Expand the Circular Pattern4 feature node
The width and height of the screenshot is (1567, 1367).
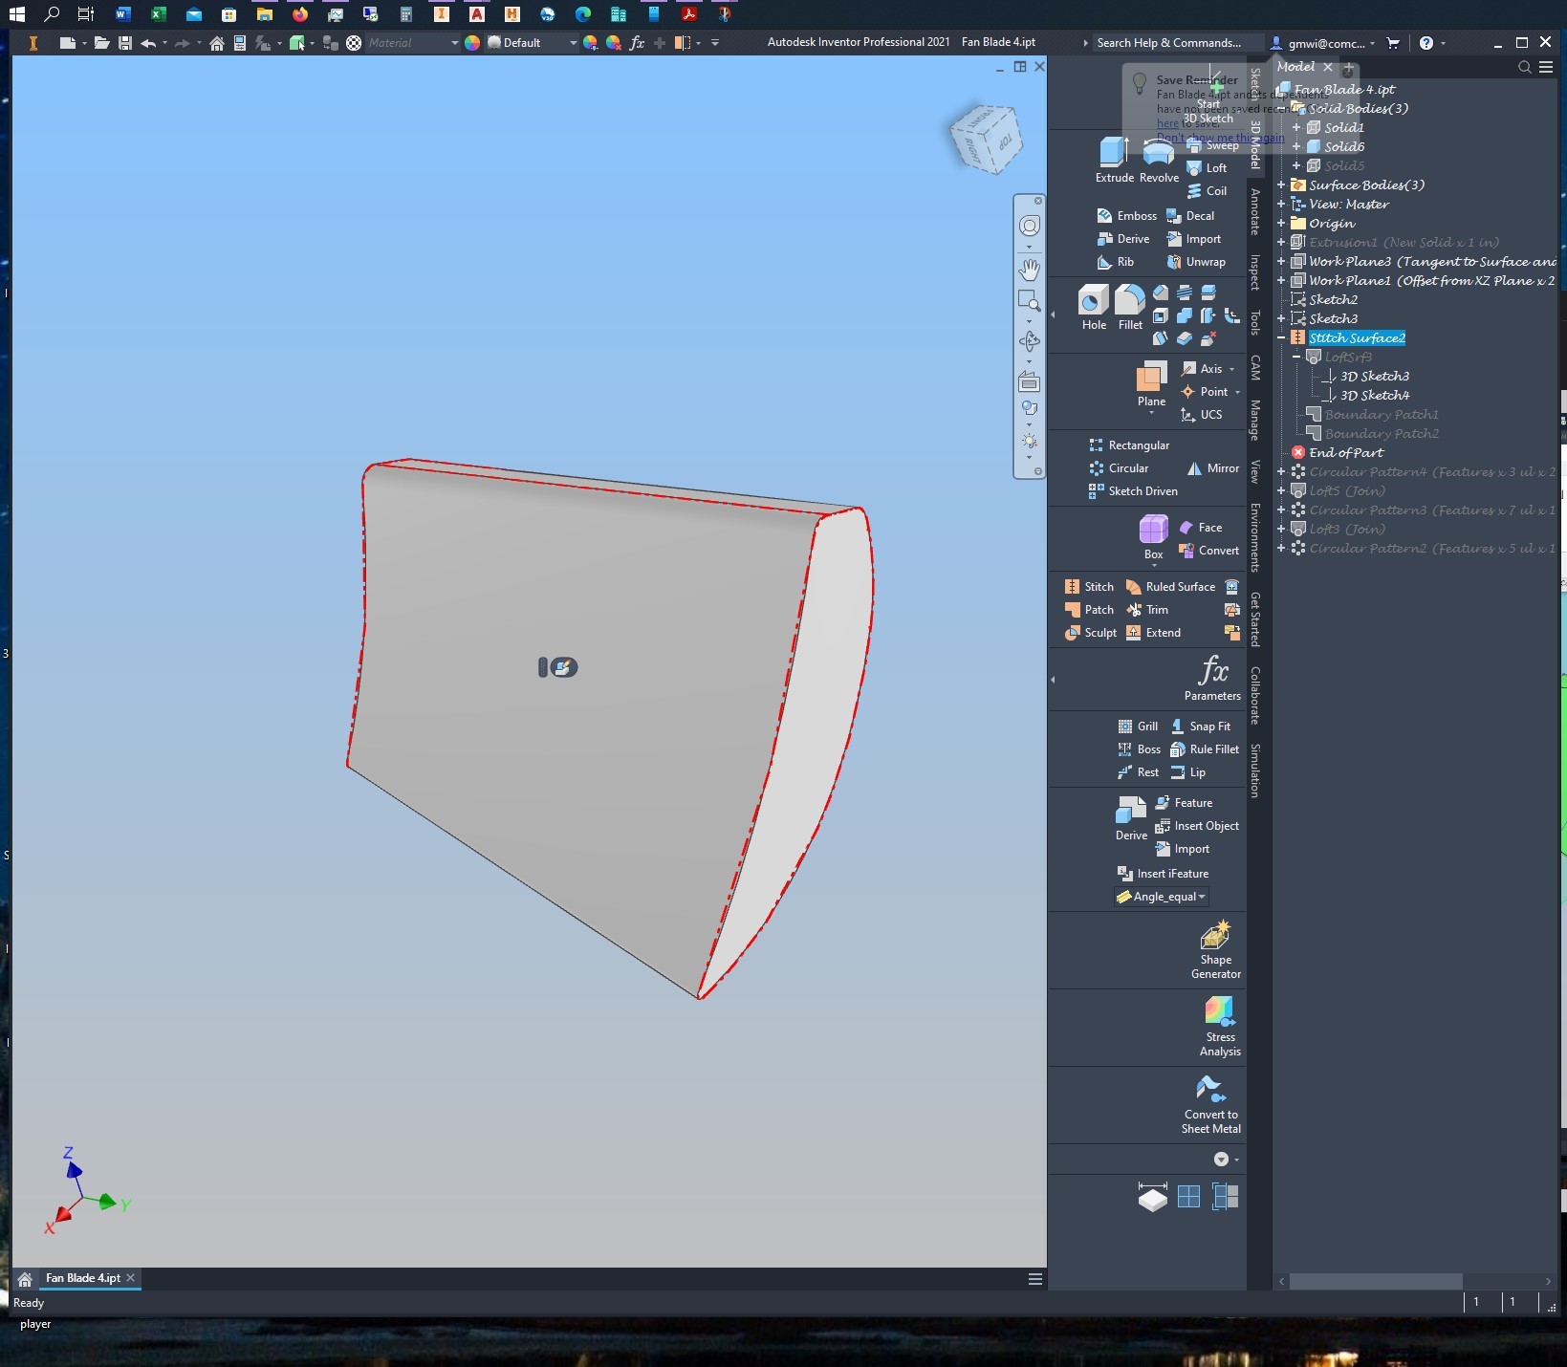click(x=1281, y=471)
